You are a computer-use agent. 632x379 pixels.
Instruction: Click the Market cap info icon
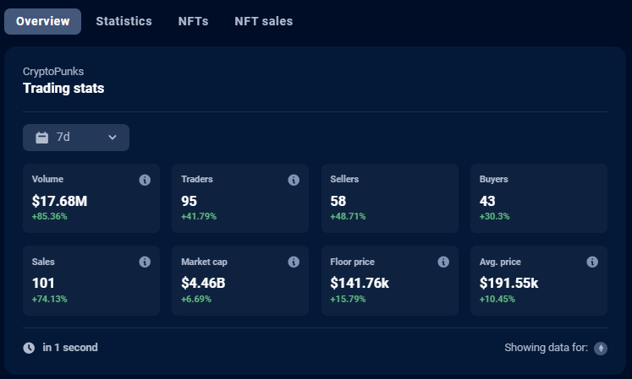click(294, 263)
